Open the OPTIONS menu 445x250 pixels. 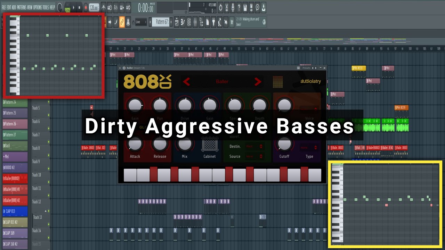[38, 7]
